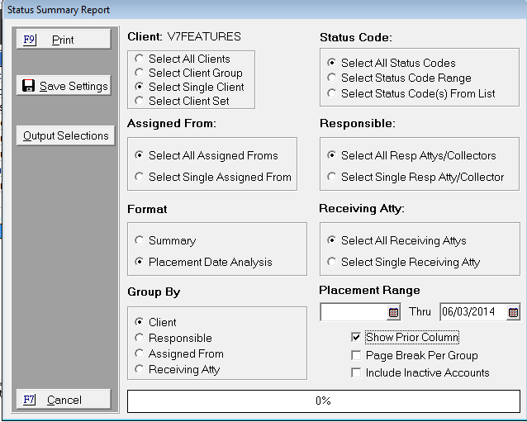The width and height of the screenshot is (527, 422).
Task: Group by Responsible
Action: pyautogui.click(x=140, y=339)
